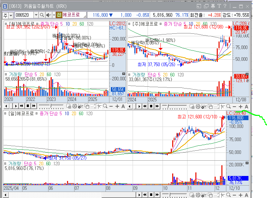Click the window title 키움일주월차트
Viewport: 267px width, 198px height.
point(38,6)
